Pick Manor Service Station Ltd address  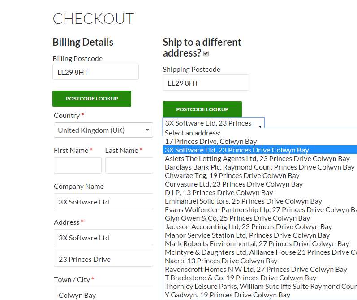tap(260, 235)
